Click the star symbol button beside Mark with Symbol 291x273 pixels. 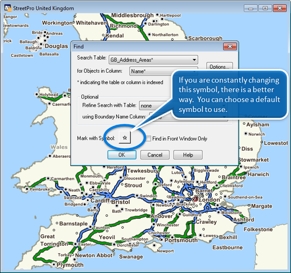click(x=125, y=138)
